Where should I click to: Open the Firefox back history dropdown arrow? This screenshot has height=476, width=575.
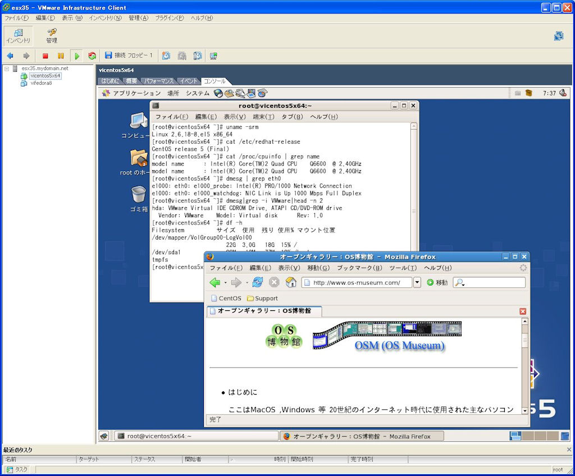(225, 283)
